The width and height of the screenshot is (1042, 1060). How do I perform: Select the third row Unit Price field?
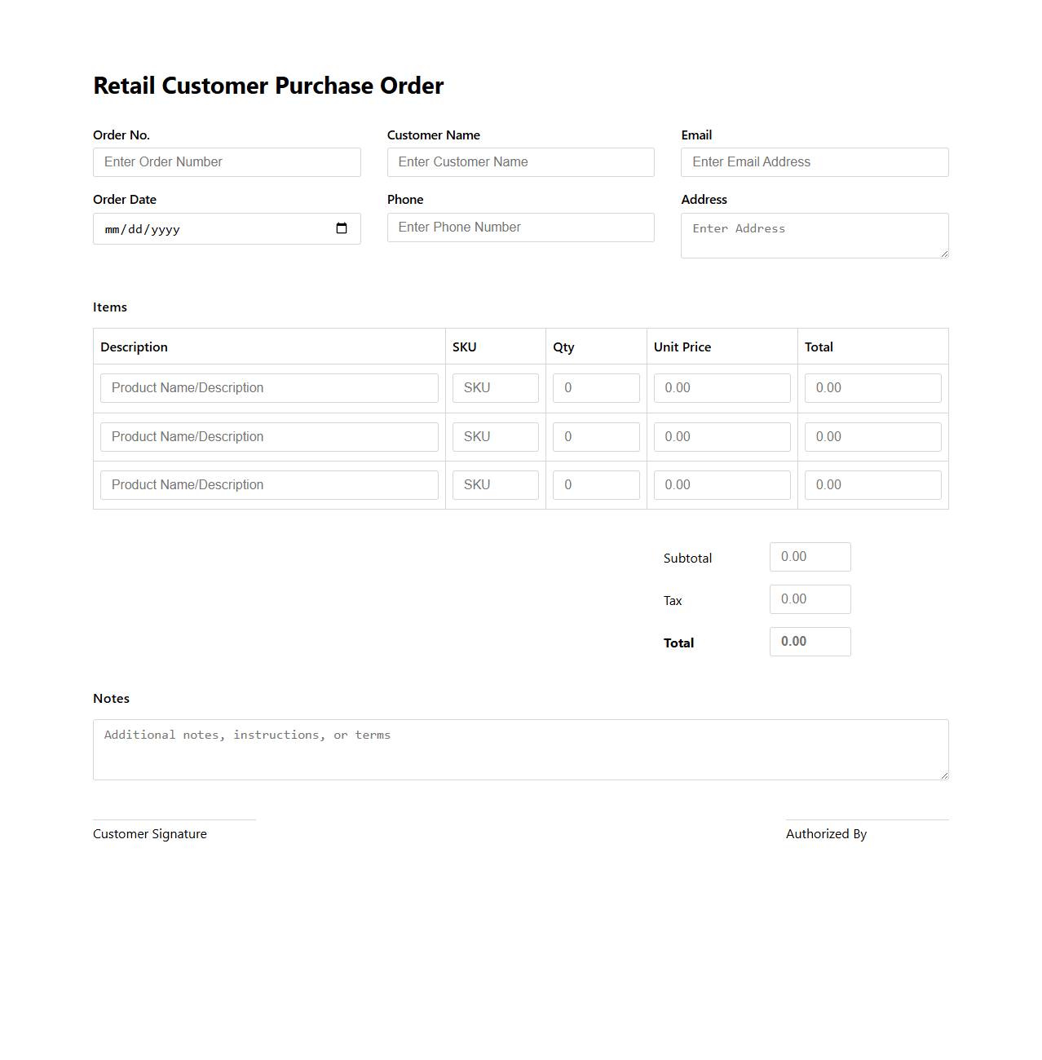(721, 484)
